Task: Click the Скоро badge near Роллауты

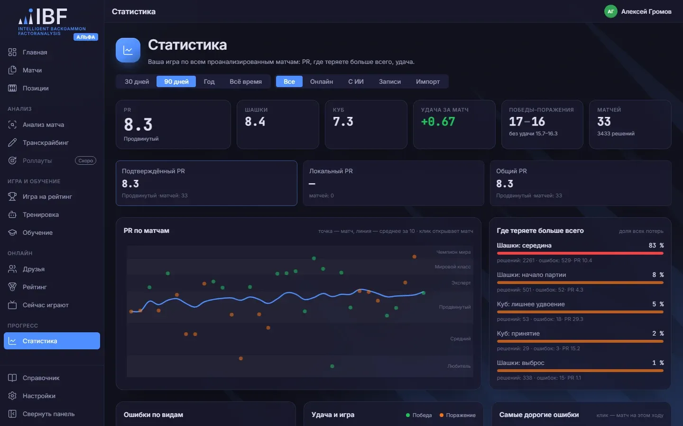Action: point(85,160)
